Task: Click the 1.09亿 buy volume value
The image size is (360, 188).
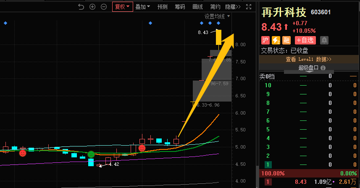Action: tap(323, 182)
